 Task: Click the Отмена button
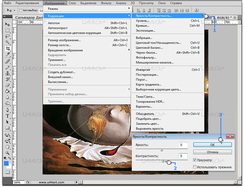(212, 152)
